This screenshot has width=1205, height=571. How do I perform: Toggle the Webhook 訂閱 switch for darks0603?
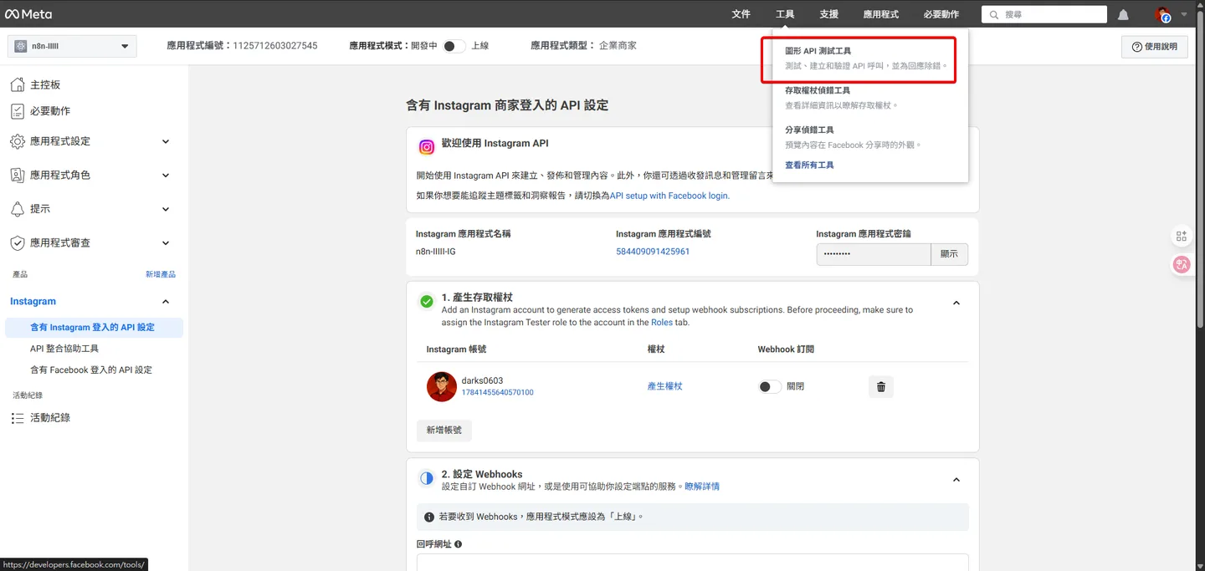(x=770, y=386)
